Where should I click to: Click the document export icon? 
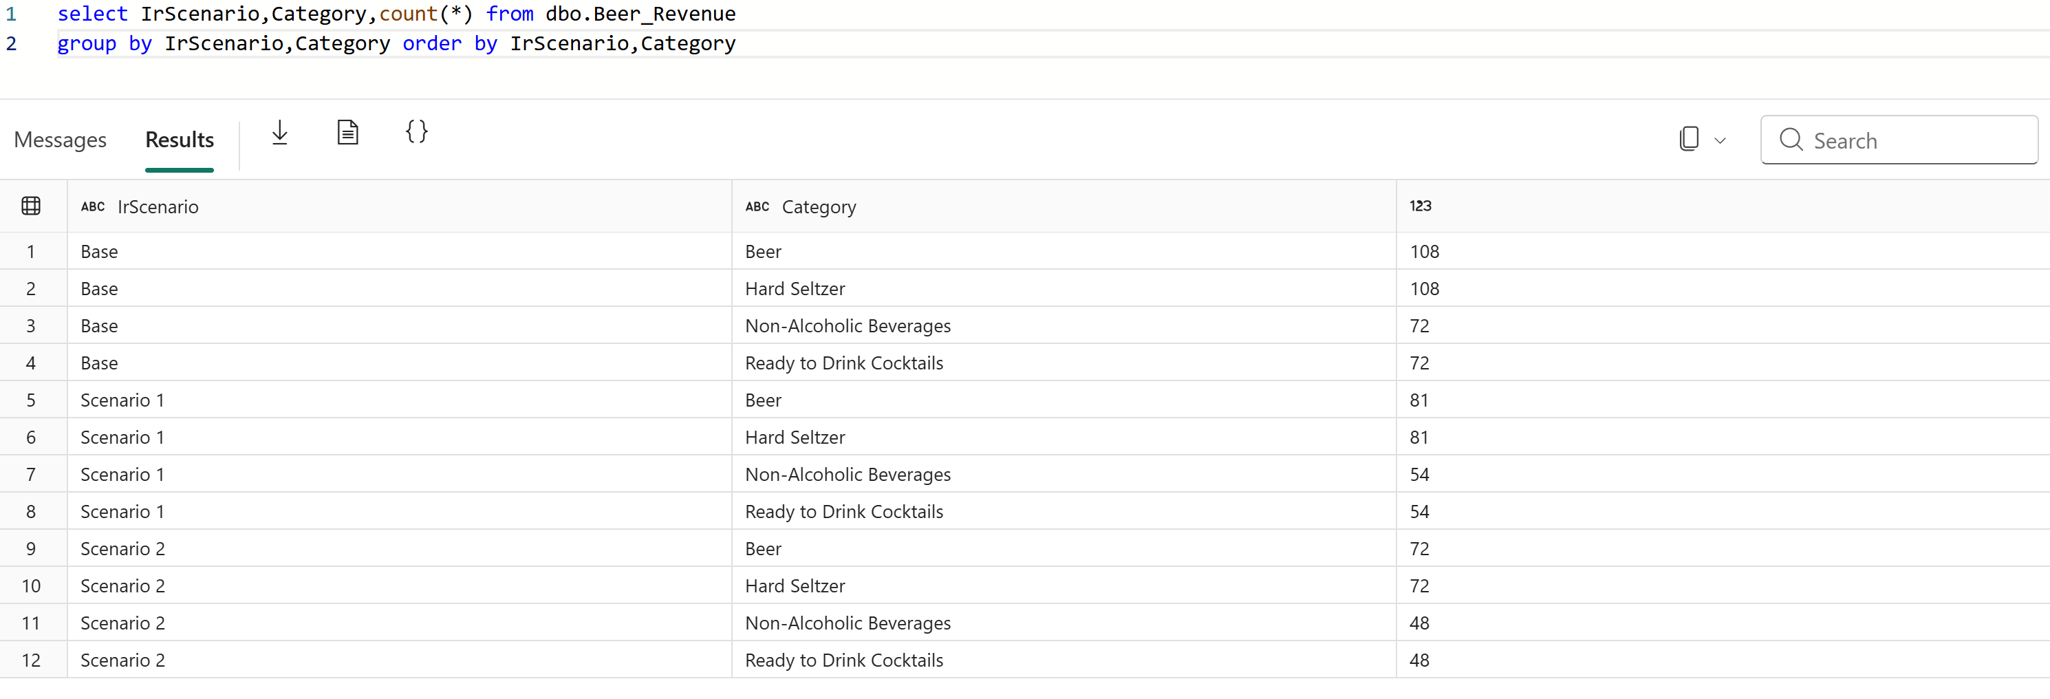(x=348, y=132)
